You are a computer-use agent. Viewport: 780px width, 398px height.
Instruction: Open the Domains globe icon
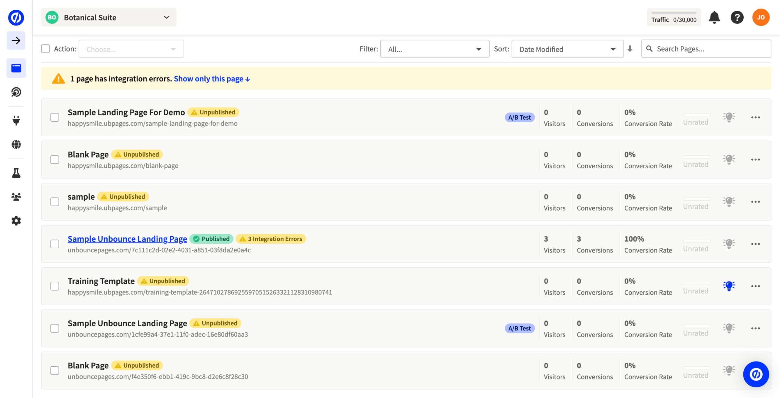click(16, 144)
